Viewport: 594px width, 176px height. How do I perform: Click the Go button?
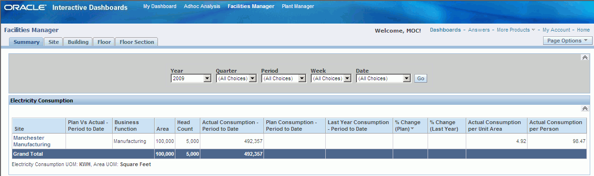421,78
